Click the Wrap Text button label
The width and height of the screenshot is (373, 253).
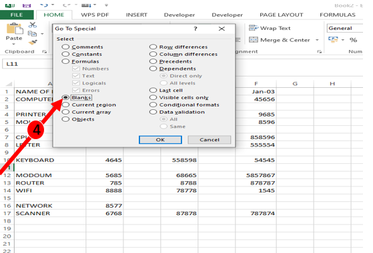click(x=275, y=28)
